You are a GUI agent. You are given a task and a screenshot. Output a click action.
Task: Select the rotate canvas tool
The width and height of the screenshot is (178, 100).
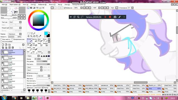tap(34, 36)
